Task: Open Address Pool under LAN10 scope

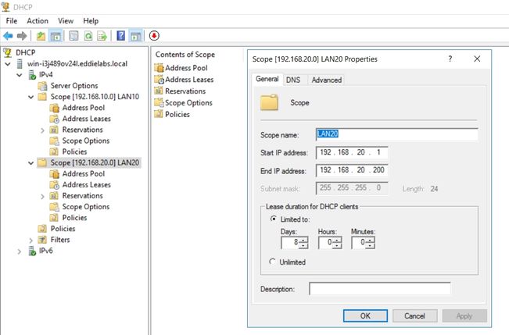Action: click(x=84, y=108)
